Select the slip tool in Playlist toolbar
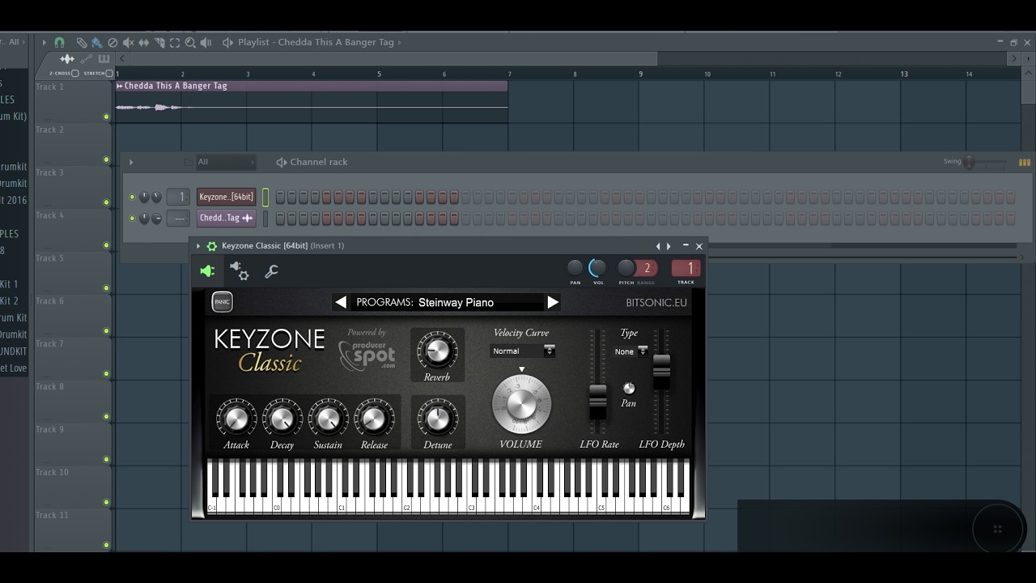The width and height of the screenshot is (1036, 583). [x=143, y=42]
